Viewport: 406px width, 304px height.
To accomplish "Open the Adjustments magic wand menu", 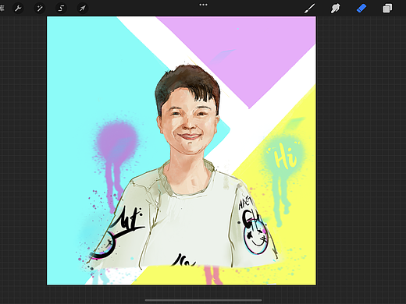I will click(x=40, y=9).
